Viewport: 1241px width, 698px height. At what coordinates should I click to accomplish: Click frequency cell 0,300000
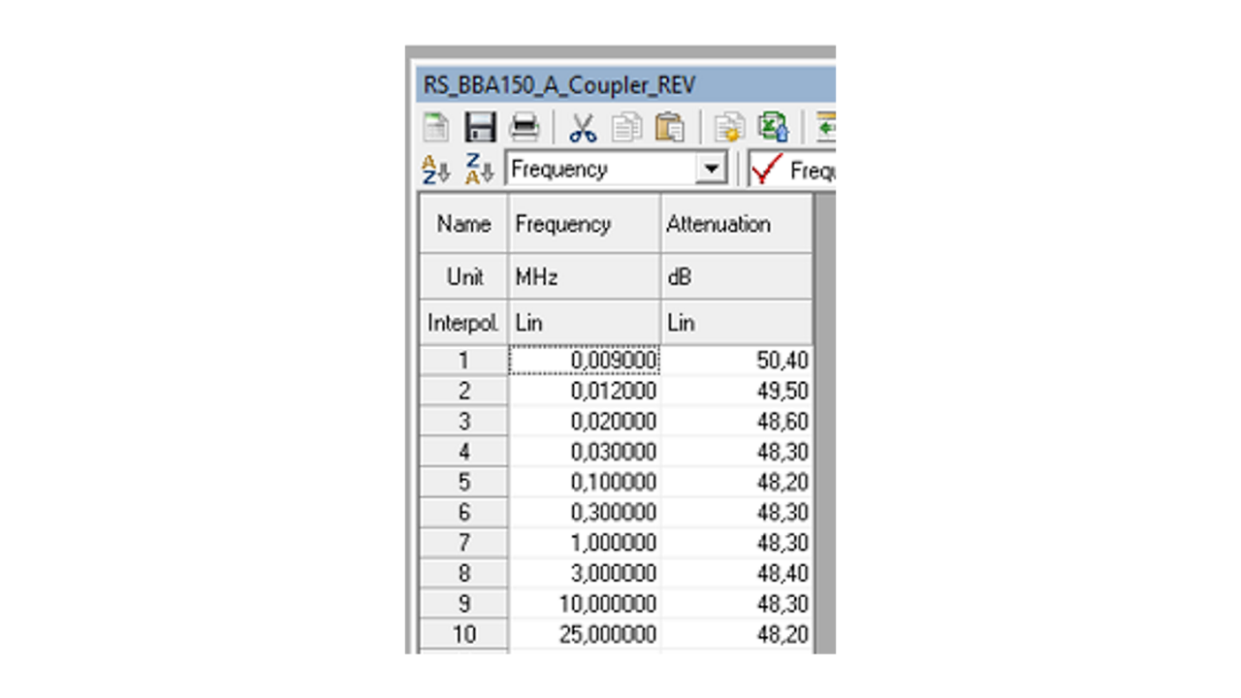pyautogui.click(x=584, y=513)
